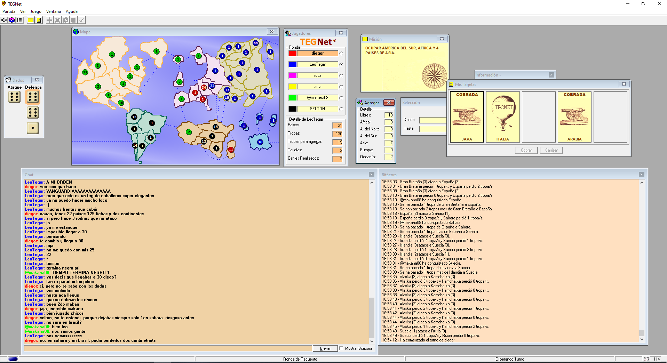
Task: Open the Juego menu
Action: (36, 11)
